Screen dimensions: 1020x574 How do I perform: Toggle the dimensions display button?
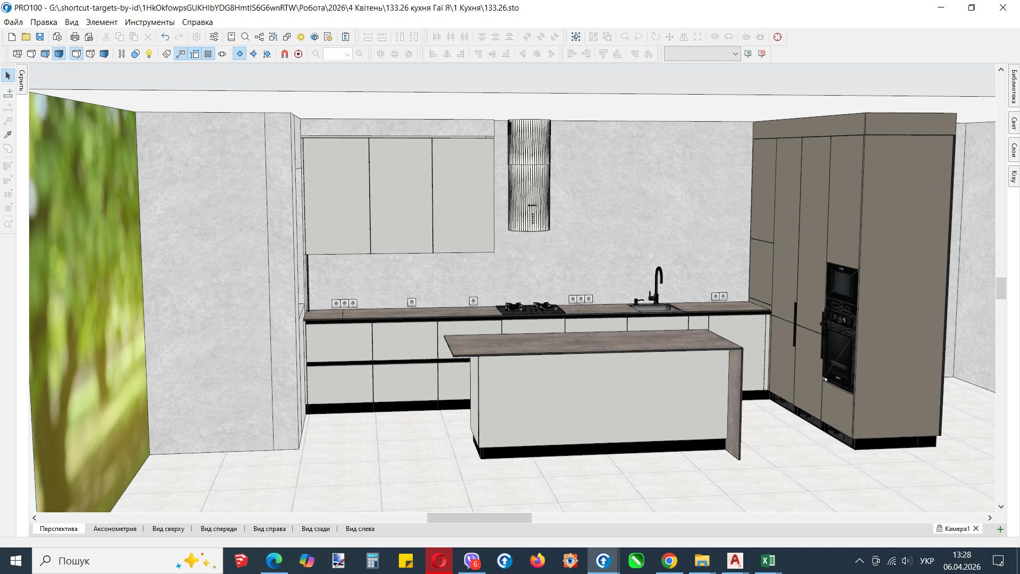(x=194, y=54)
